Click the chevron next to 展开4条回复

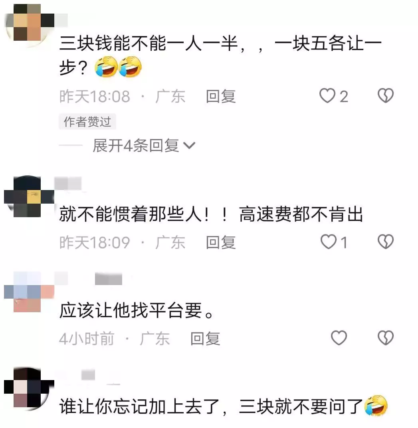(x=189, y=146)
